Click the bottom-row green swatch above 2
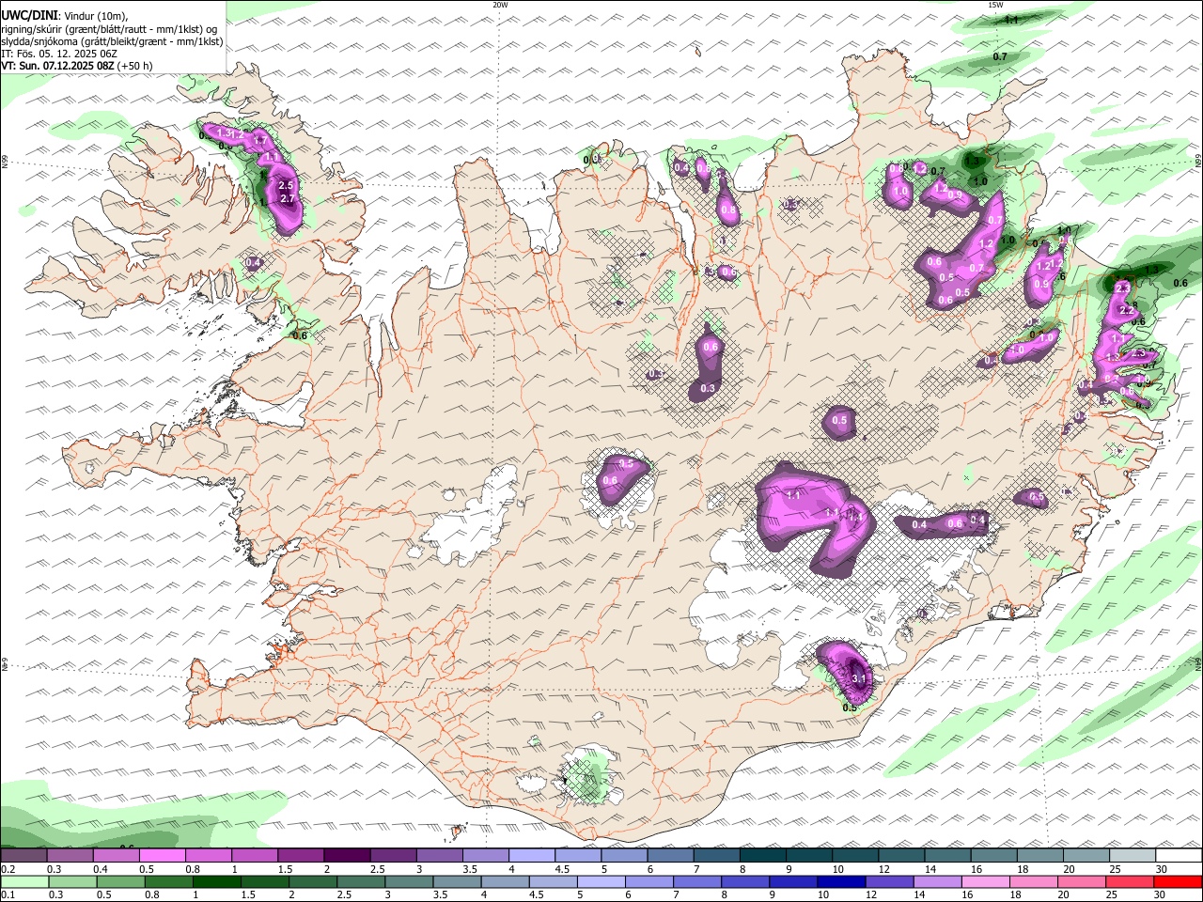Viewport: 1203px width, 902px height. (x=313, y=881)
